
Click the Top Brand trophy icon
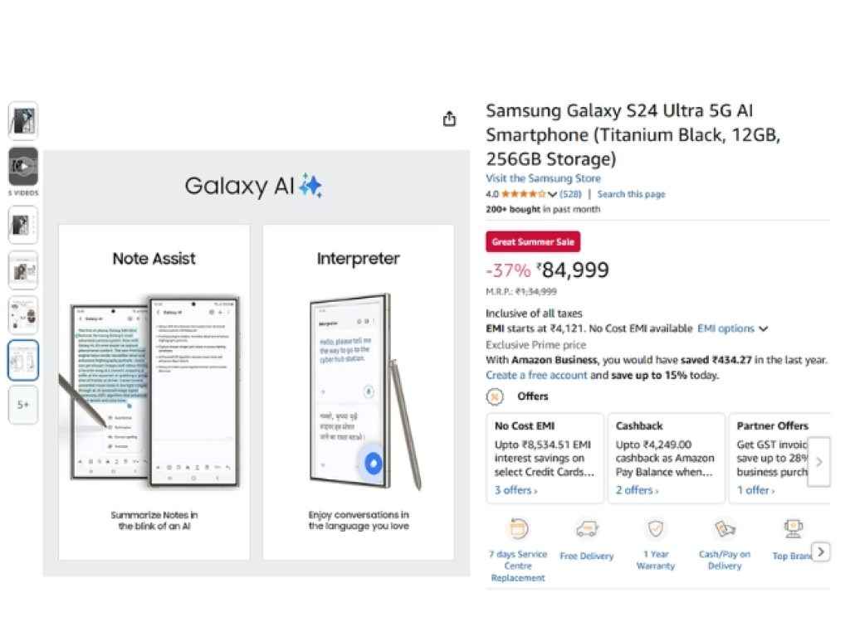[793, 528]
